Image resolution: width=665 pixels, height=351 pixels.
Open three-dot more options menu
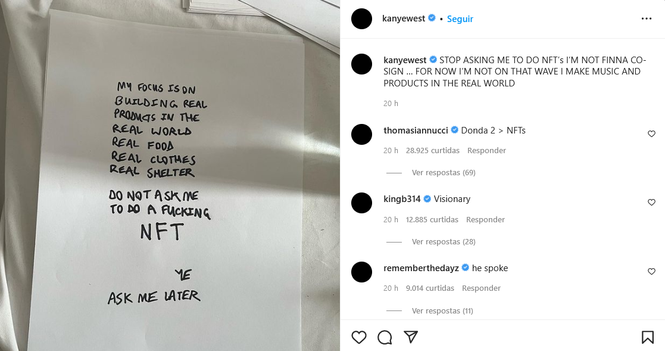[x=647, y=18]
